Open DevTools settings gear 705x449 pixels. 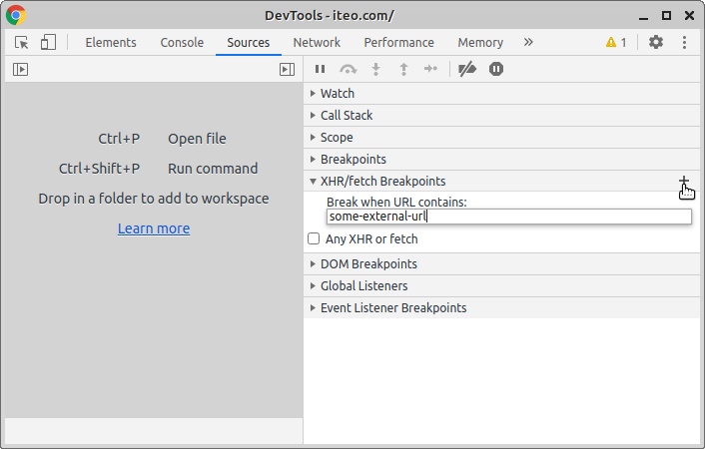656,42
